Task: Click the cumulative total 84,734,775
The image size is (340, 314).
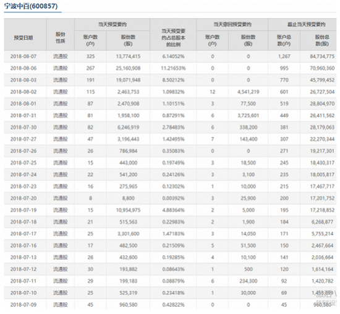Action: click(322, 56)
